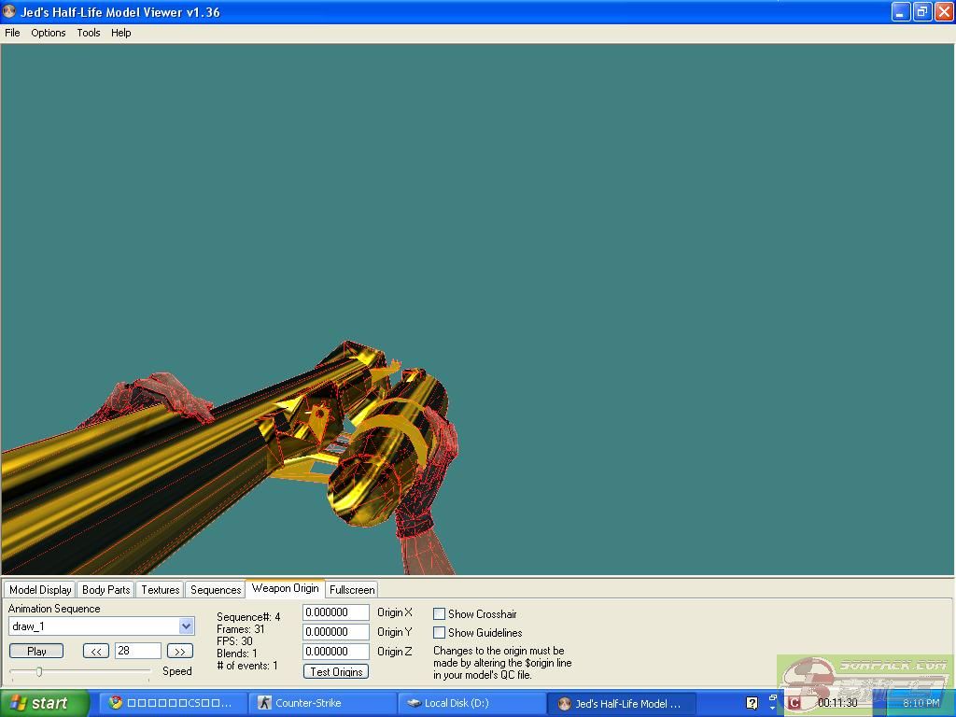This screenshot has height=717, width=956.
Task: Click the Origin X input field
Action: tap(336, 613)
